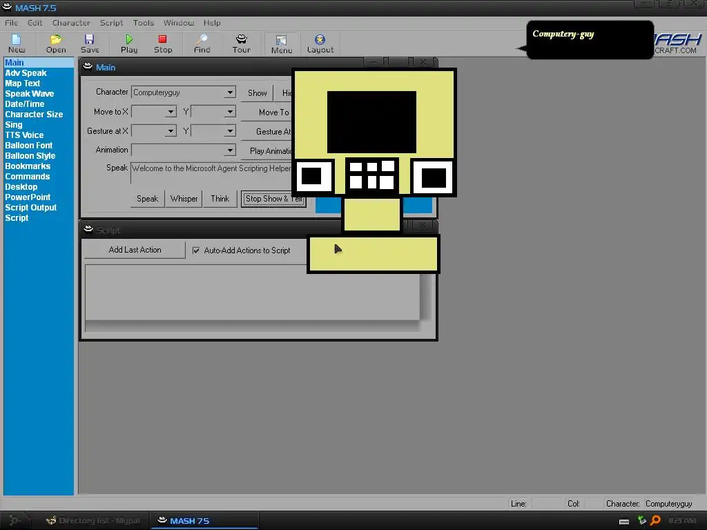The width and height of the screenshot is (707, 530).
Task: Click the Add Last Action button
Action: (135, 250)
